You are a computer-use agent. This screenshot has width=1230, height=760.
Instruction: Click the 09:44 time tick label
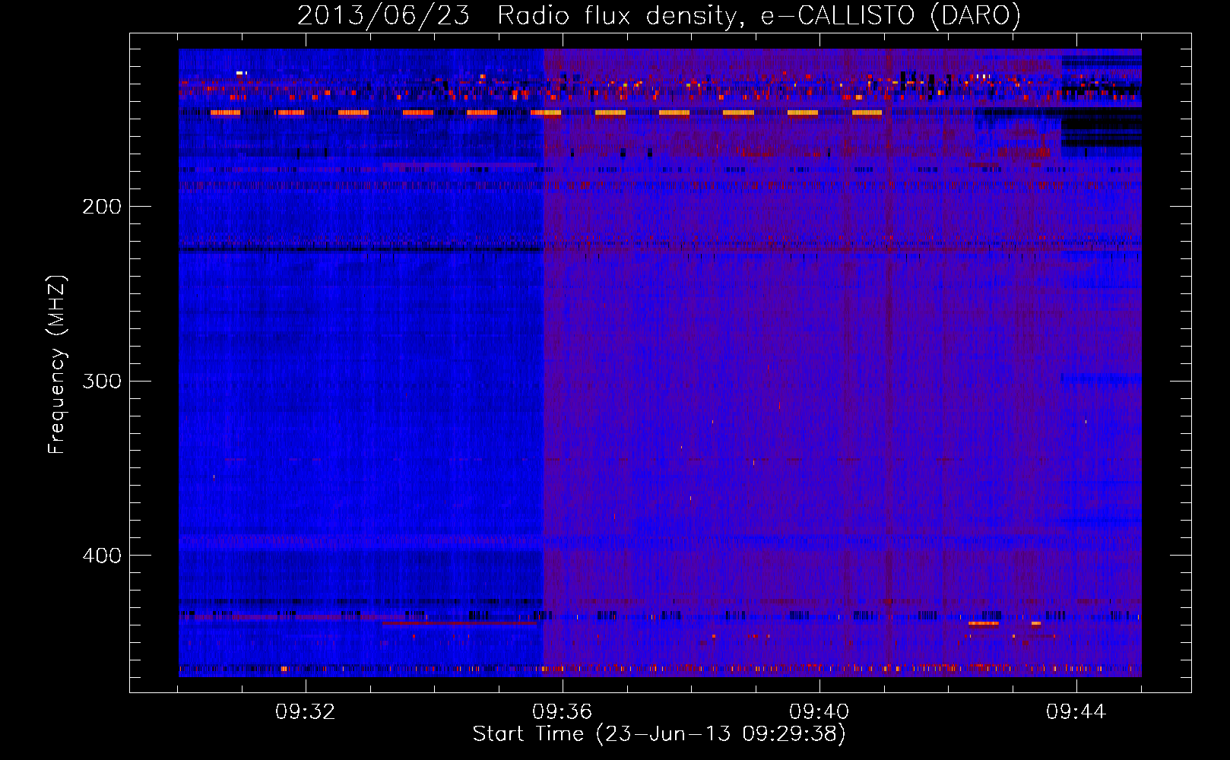(x=1076, y=712)
